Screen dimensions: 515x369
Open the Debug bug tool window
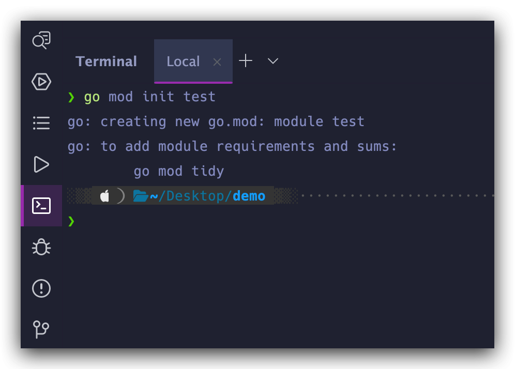[x=41, y=247]
